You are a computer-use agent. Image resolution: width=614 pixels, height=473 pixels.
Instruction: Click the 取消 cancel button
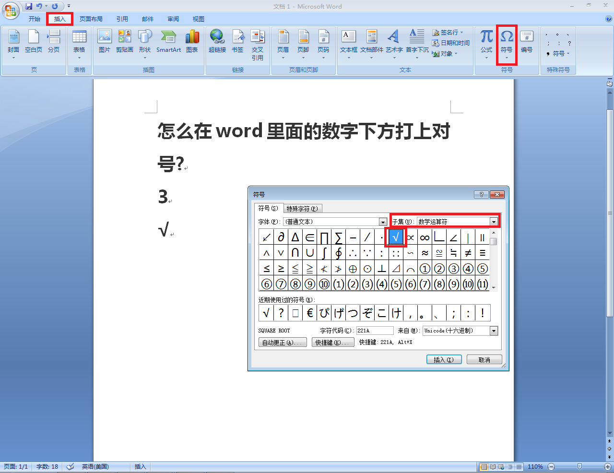tap(484, 360)
